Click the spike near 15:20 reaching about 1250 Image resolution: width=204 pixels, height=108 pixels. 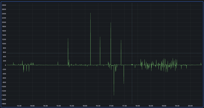(x=68, y=51)
